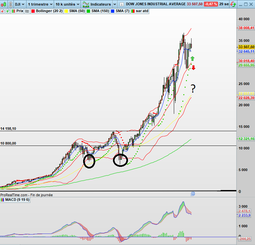Open the MACD (9 19 6) indicator label
The height and width of the screenshot is (245, 255).
click(x=15, y=200)
